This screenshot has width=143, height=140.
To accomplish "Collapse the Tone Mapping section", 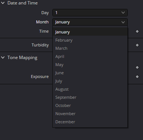I will point(3,58).
